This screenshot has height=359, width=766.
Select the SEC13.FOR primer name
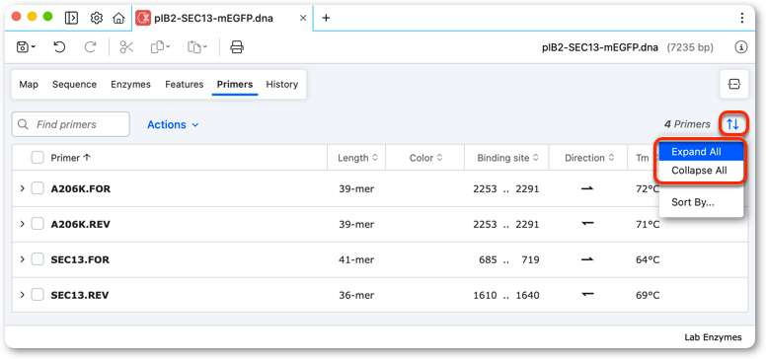(x=80, y=260)
